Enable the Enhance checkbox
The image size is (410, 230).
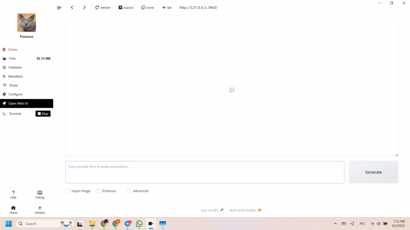point(98,191)
